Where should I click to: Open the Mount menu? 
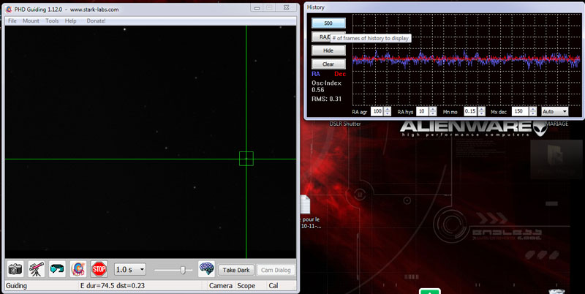click(x=31, y=21)
